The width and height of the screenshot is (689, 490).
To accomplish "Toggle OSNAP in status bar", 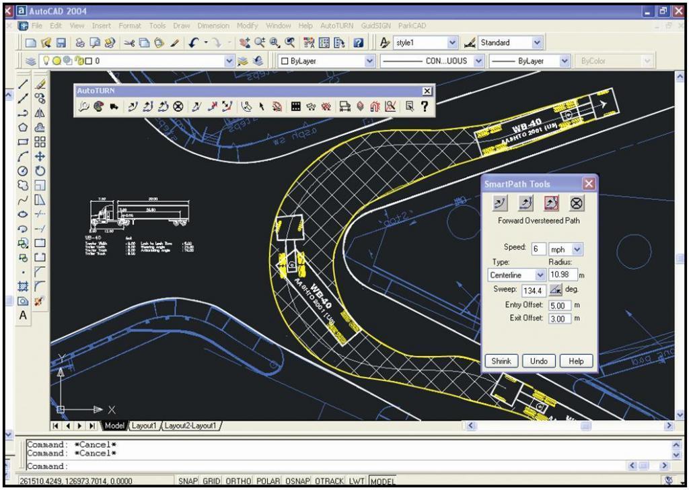I will 298,481.
